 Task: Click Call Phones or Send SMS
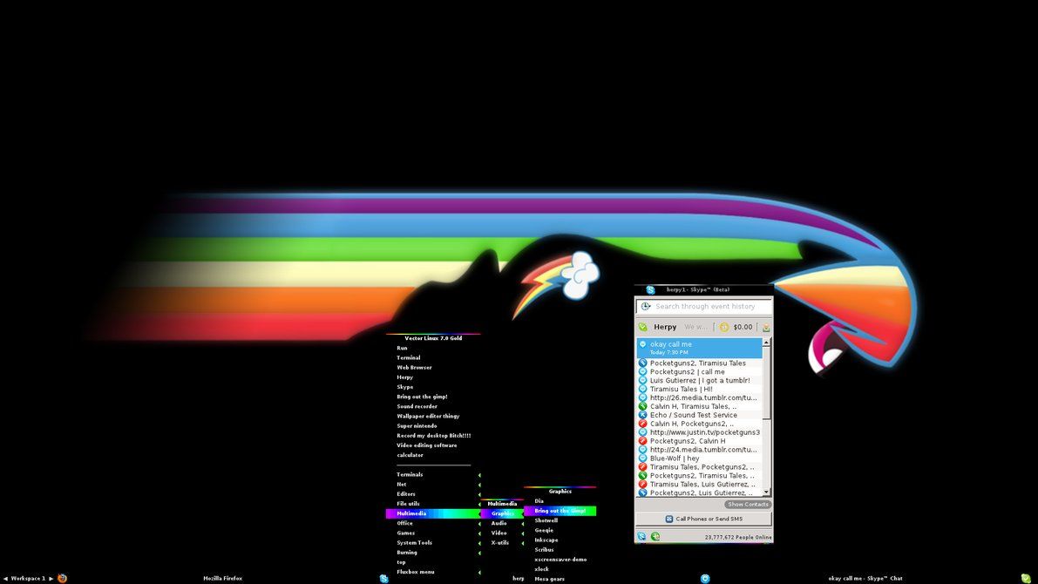(x=702, y=518)
